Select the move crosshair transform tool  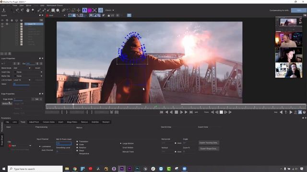click(79, 10)
